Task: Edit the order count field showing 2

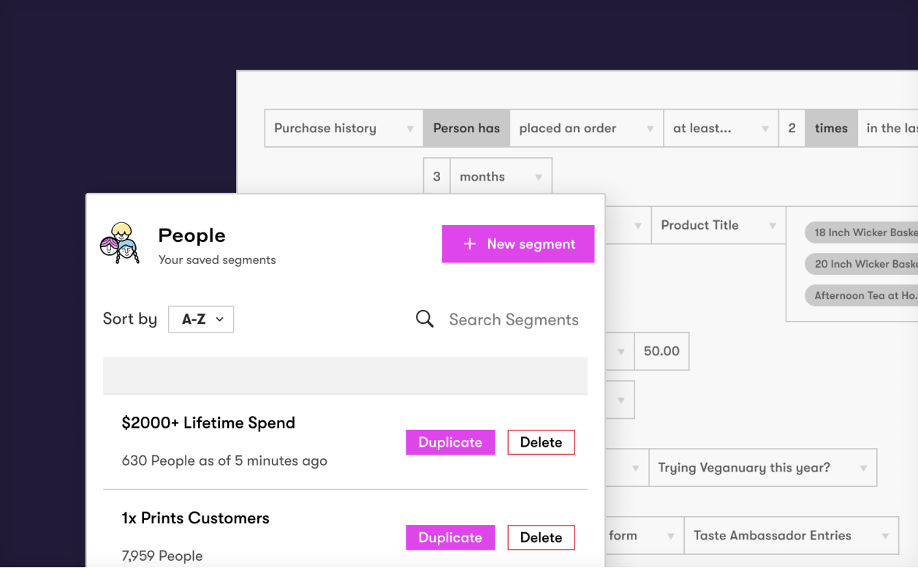Action: pos(792,128)
